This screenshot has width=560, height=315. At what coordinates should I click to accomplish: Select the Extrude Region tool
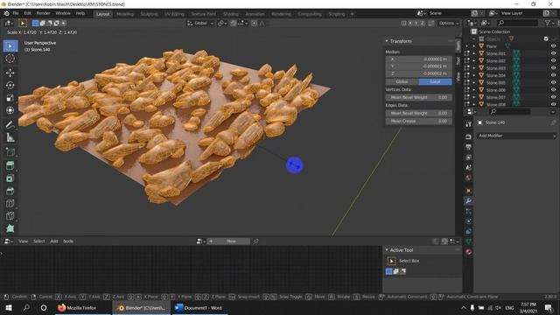10,165
